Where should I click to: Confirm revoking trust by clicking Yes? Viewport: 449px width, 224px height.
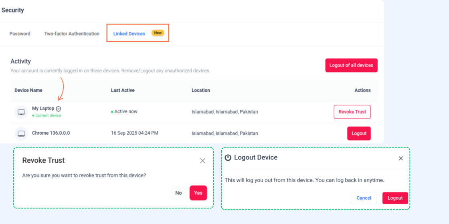point(198,193)
